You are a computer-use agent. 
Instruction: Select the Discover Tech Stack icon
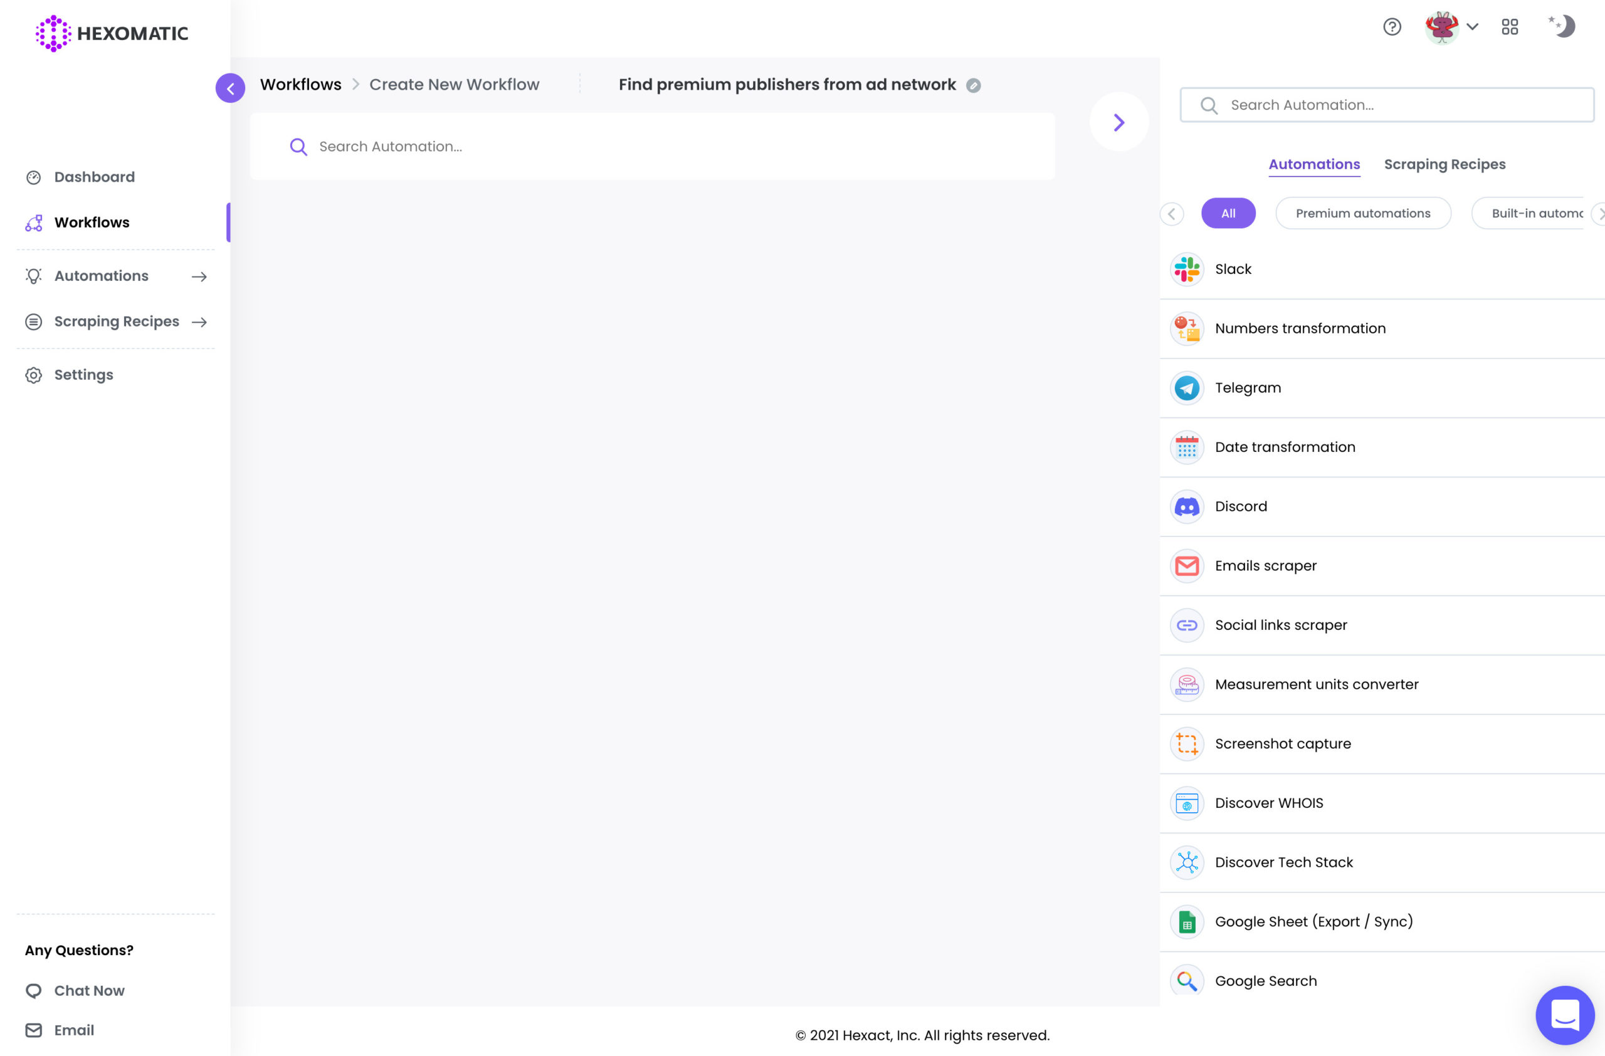[1186, 862]
